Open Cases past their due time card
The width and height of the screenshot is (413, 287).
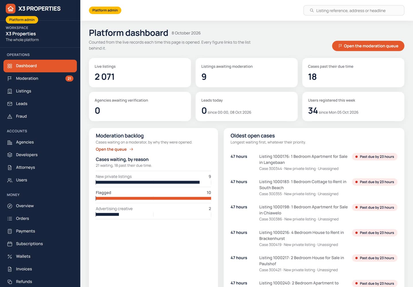coord(353,73)
